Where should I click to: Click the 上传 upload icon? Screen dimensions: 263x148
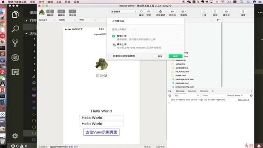click(x=204, y=12)
